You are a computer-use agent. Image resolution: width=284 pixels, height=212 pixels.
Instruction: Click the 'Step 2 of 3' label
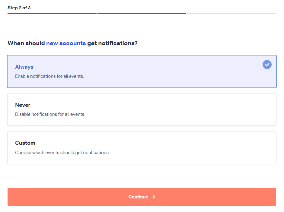coord(19,8)
